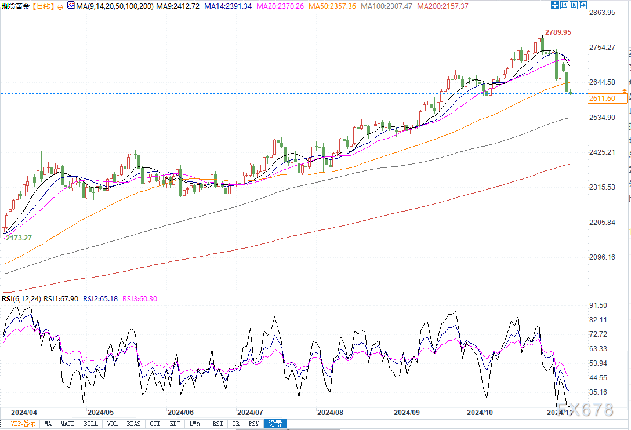
Task: Switch to the KDJ indicator tab
Action: tap(174, 424)
